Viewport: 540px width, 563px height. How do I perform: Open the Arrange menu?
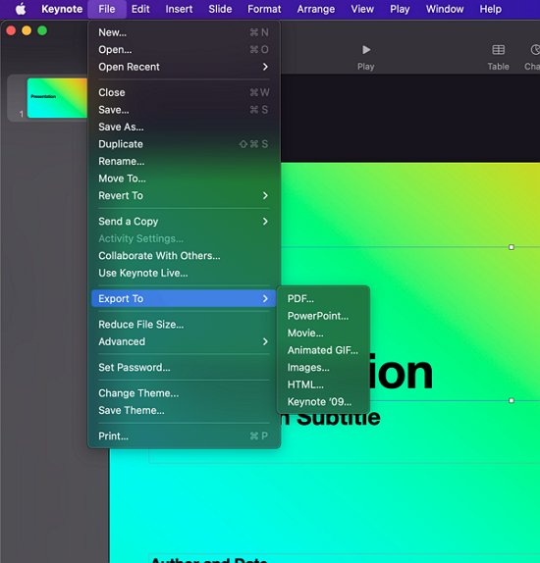click(316, 9)
